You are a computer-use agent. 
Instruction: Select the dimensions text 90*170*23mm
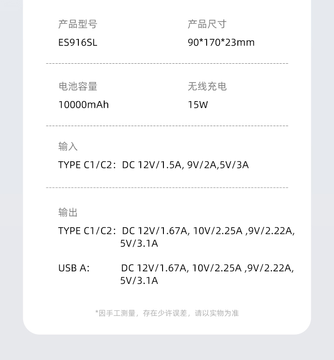[x=221, y=43]
